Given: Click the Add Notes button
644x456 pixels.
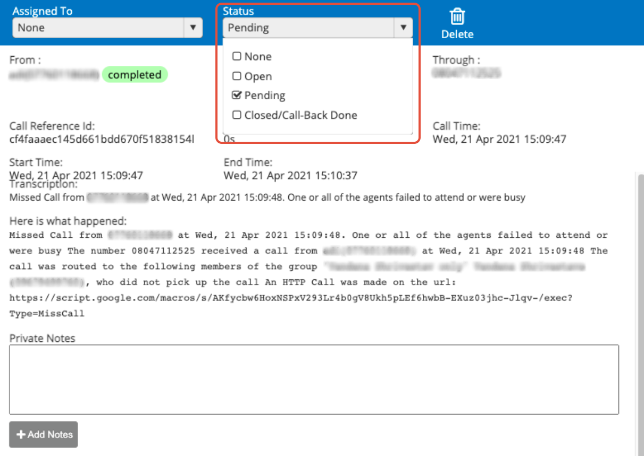Looking at the screenshot, I should 44,434.
